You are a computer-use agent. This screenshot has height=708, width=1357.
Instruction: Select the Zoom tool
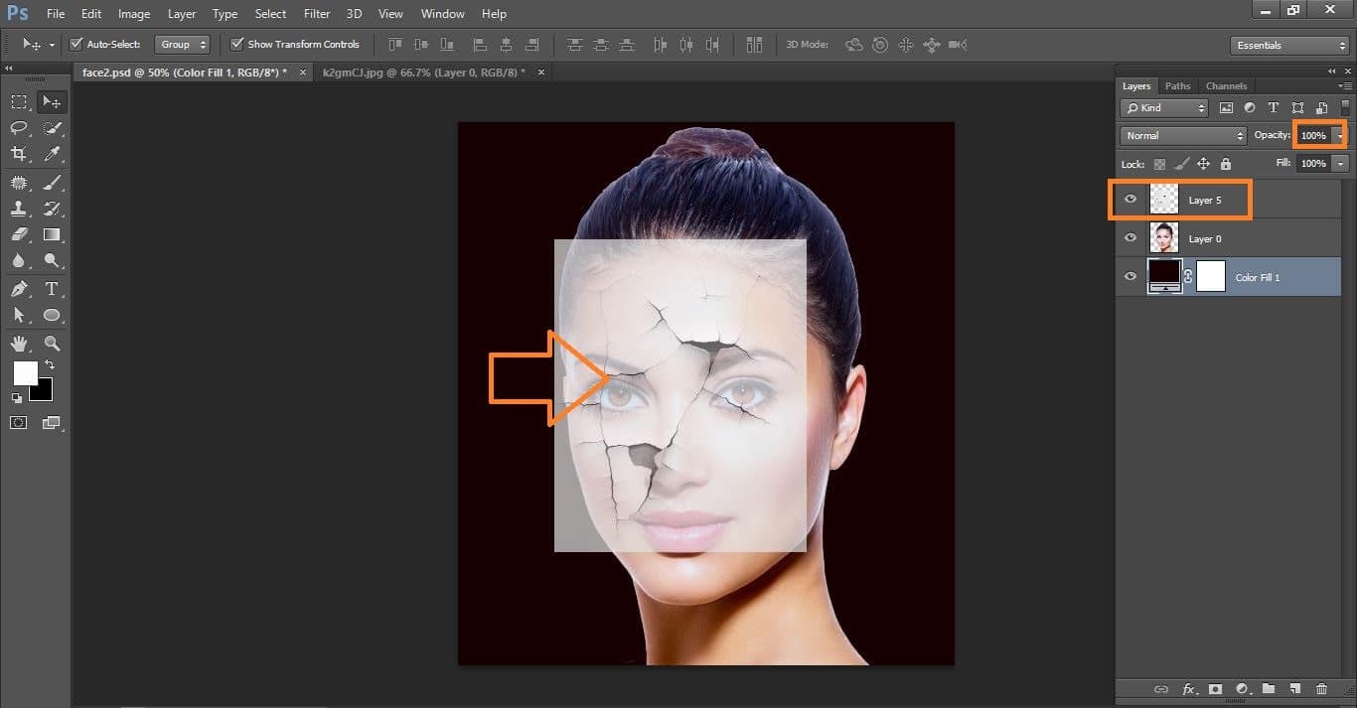coord(52,344)
